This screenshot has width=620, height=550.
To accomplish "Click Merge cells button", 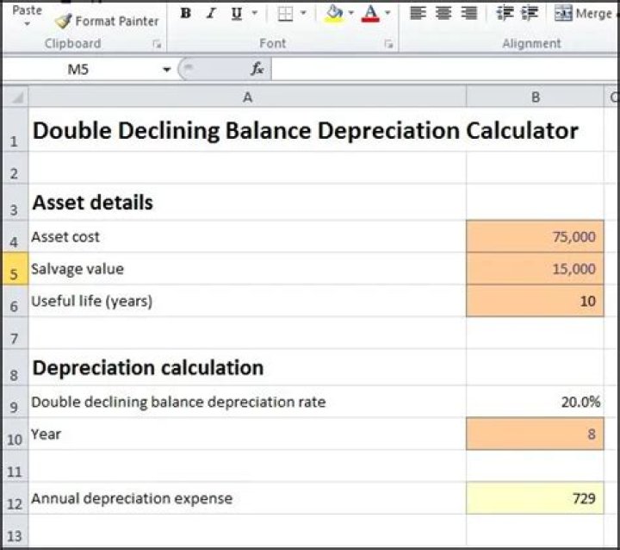I will [584, 14].
